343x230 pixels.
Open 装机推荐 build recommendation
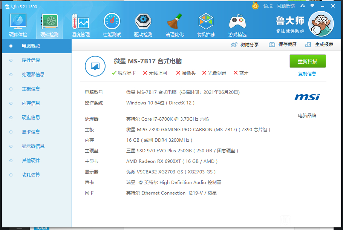click(x=206, y=25)
